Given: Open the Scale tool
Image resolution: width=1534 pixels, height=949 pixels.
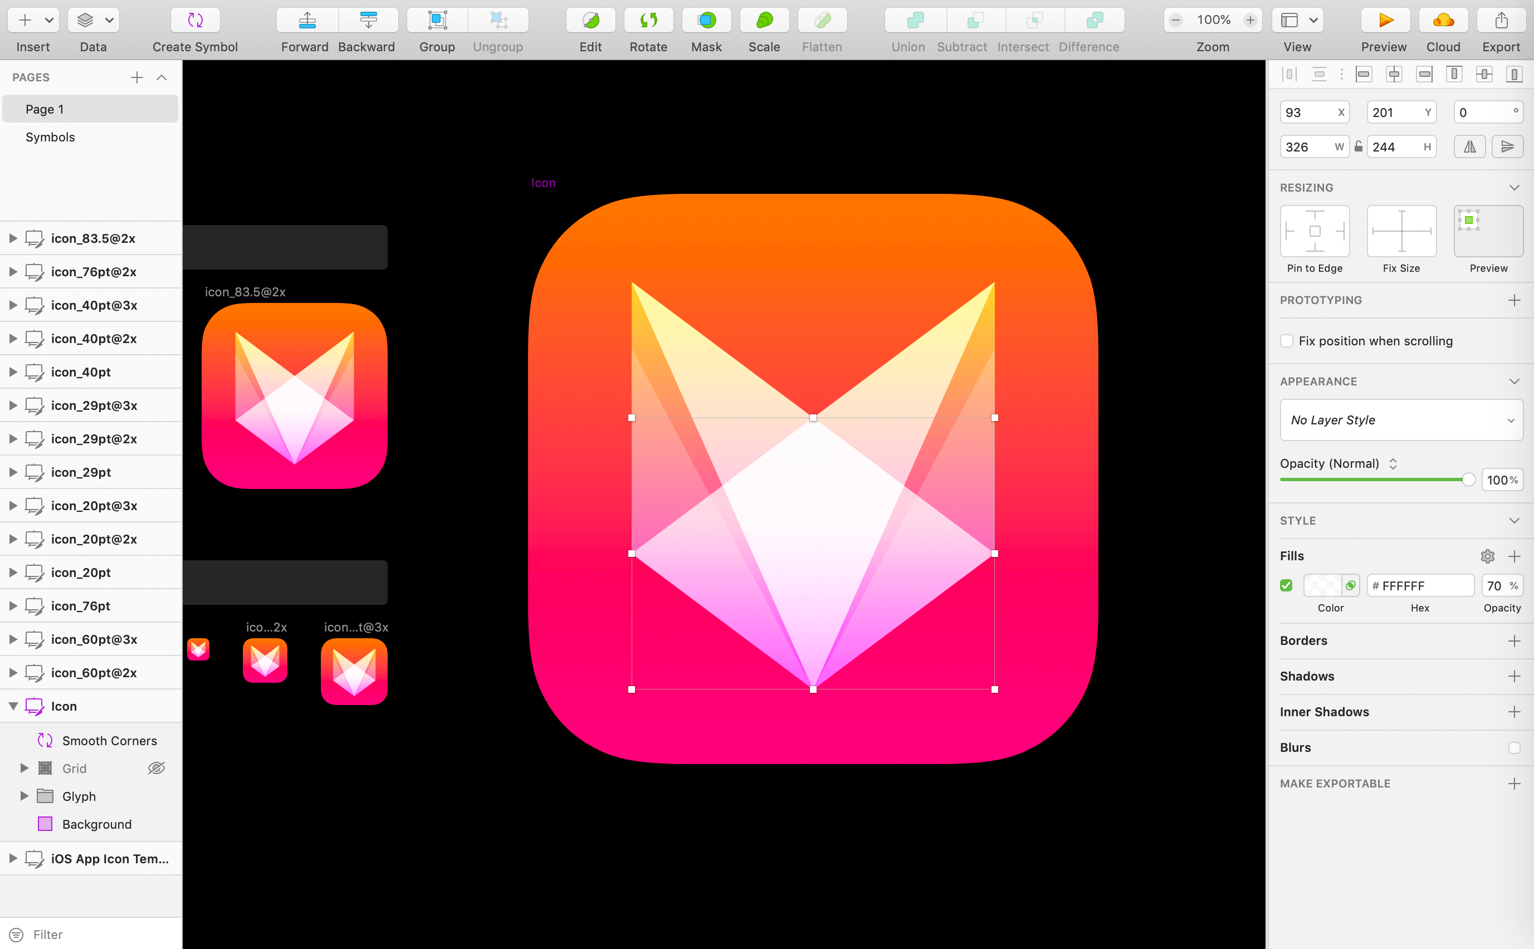Looking at the screenshot, I should (764, 20).
